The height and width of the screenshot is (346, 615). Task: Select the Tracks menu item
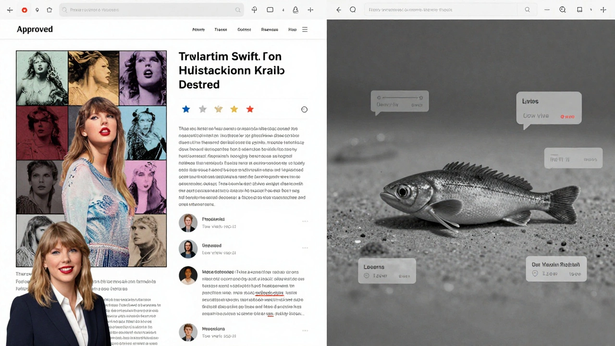click(221, 29)
